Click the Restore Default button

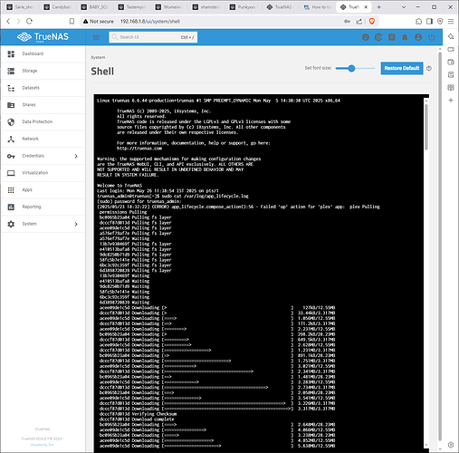[x=402, y=68]
